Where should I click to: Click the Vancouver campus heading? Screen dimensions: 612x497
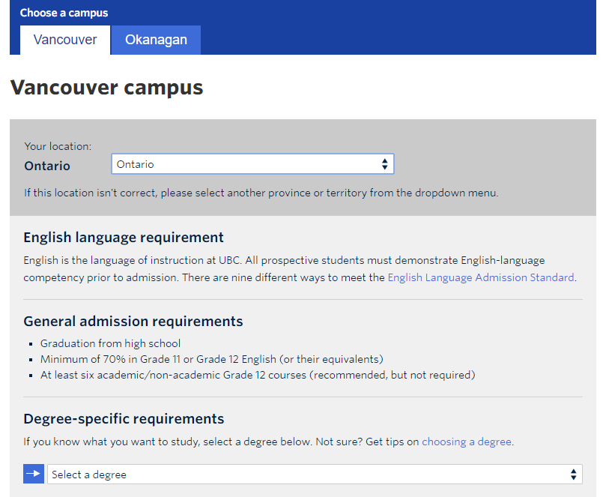click(106, 87)
